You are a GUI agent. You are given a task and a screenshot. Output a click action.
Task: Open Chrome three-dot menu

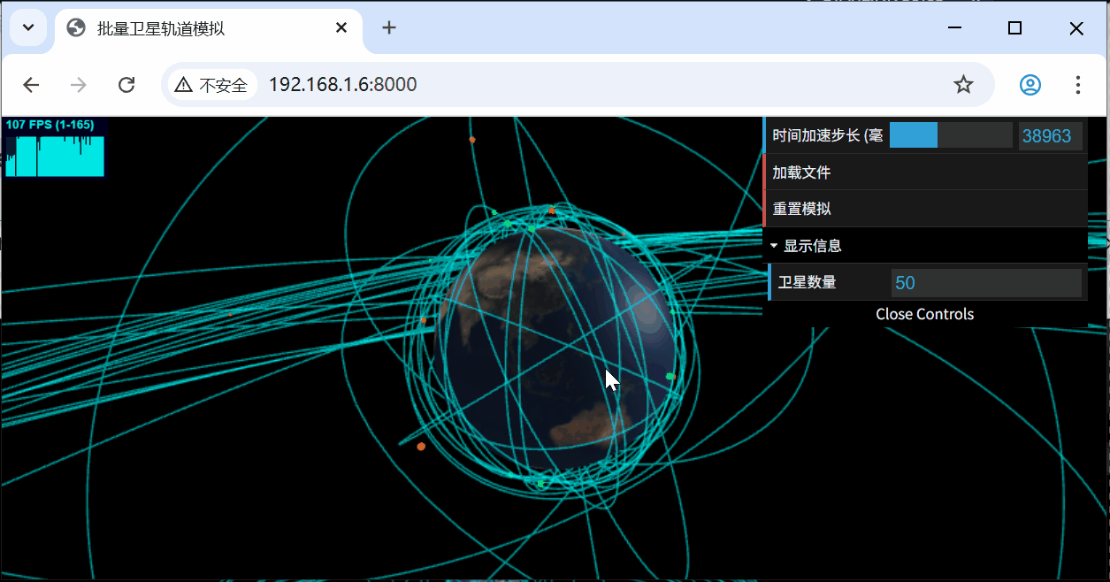pyautogui.click(x=1077, y=85)
